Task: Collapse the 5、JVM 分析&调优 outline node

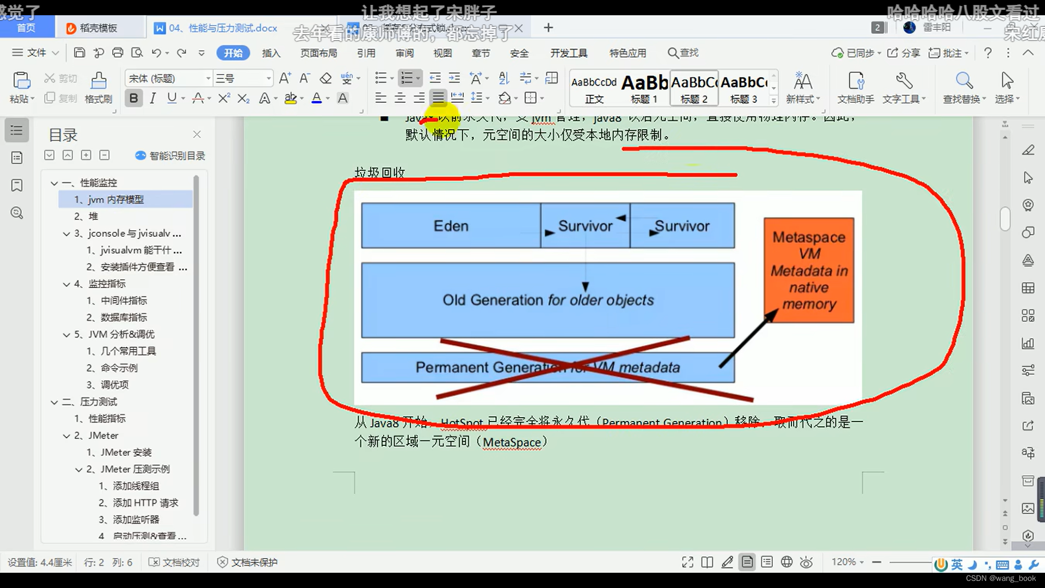Action: [66, 335]
